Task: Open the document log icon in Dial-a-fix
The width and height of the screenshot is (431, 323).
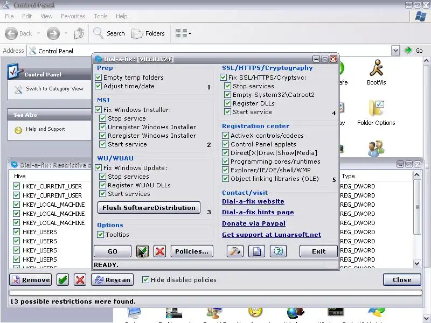Action: [257, 251]
